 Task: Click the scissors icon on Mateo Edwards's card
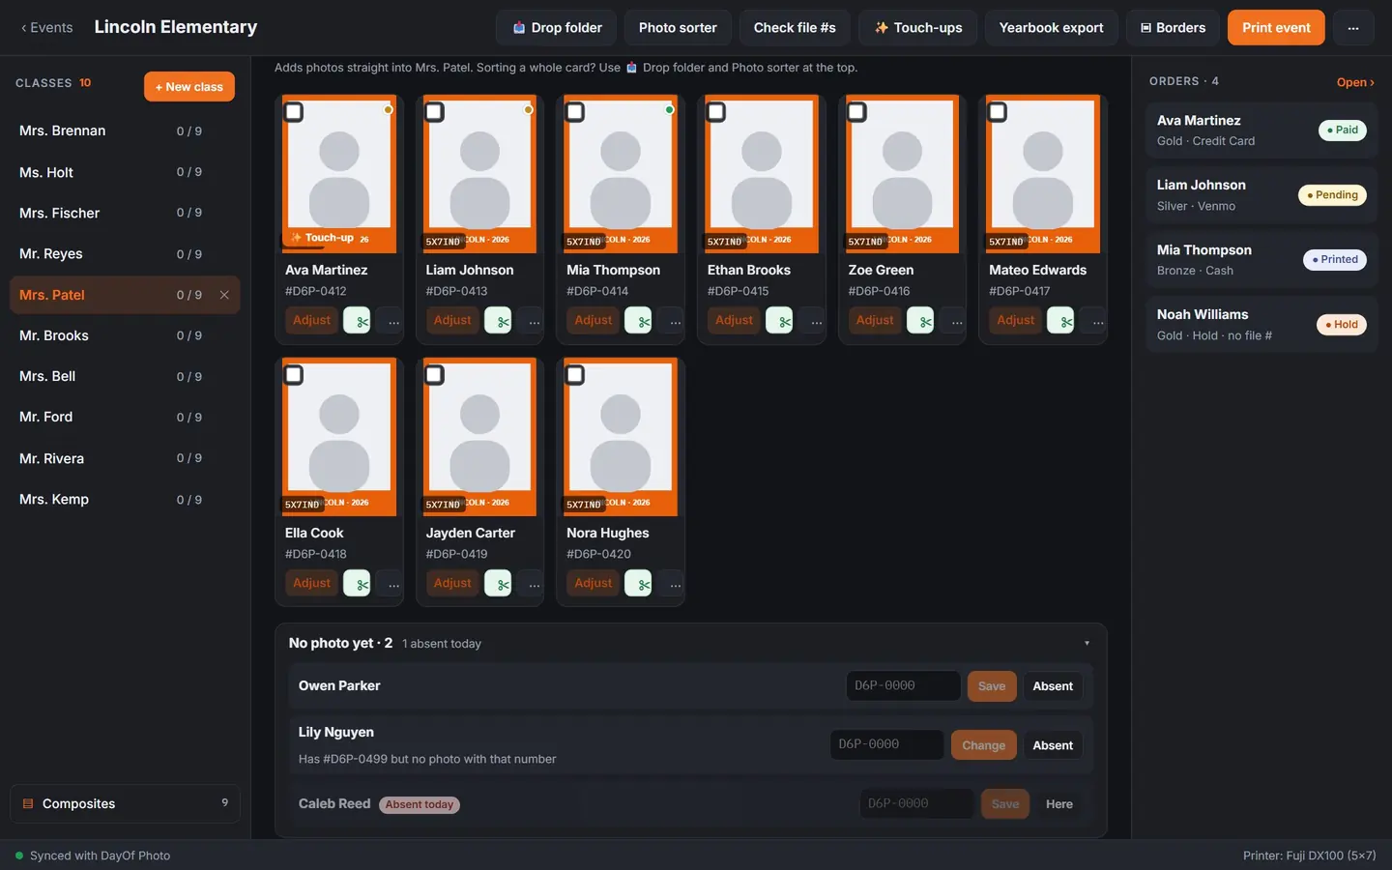pyautogui.click(x=1060, y=321)
